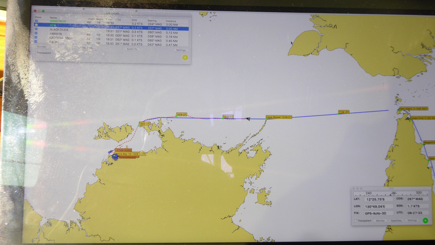Select the blue vessel icon near ~374614000

click(111, 152)
